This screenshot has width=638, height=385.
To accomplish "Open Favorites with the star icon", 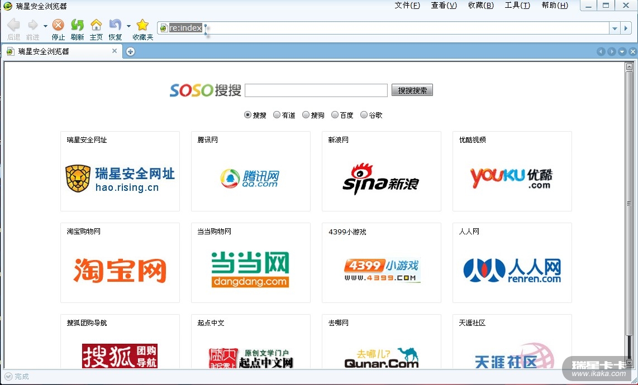I will coord(142,25).
